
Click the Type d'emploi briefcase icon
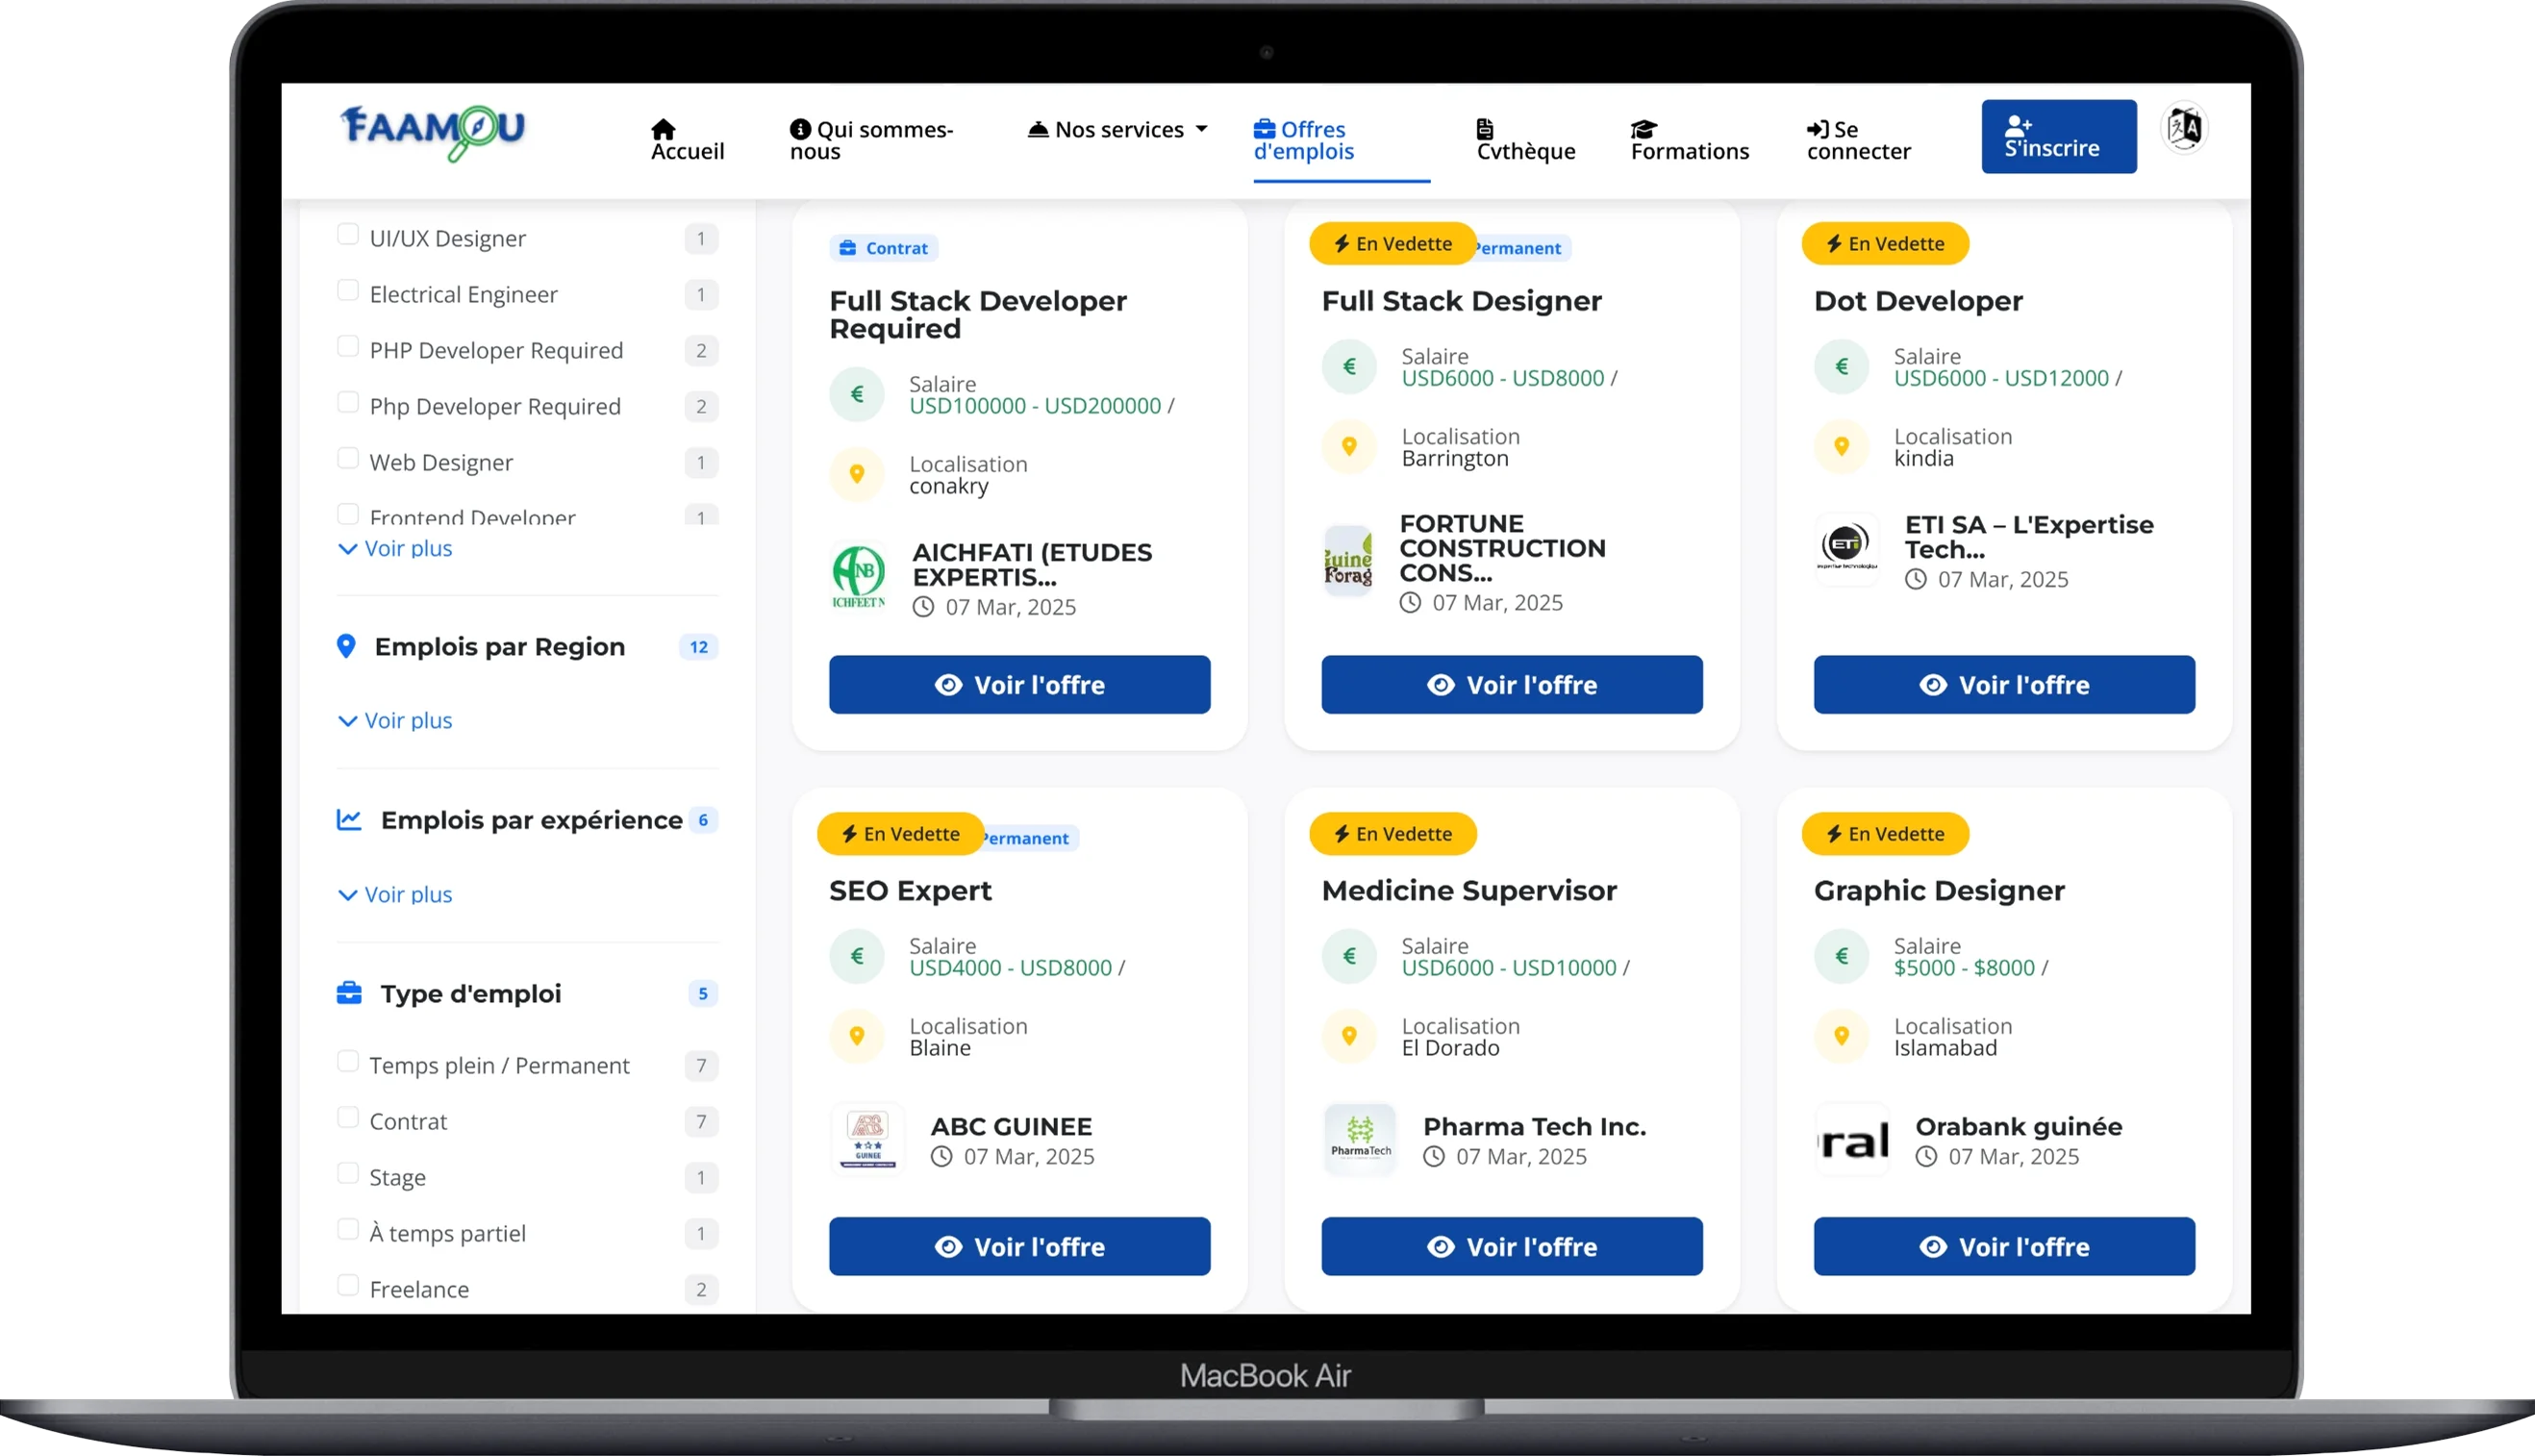pyautogui.click(x=349, y=994)
